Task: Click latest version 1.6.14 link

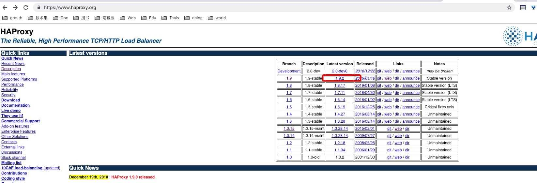Action: (x=340, y=100)
